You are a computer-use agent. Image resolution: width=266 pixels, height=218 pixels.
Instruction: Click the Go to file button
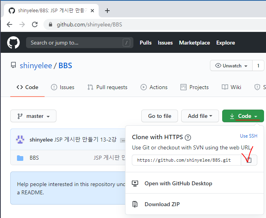click(x=159, y=116)
